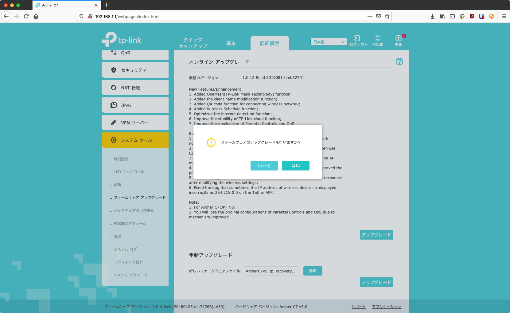This screenshot has height=313, width=510.
Task: Open the help question mark icon
Action: click(x=399, y=61)
